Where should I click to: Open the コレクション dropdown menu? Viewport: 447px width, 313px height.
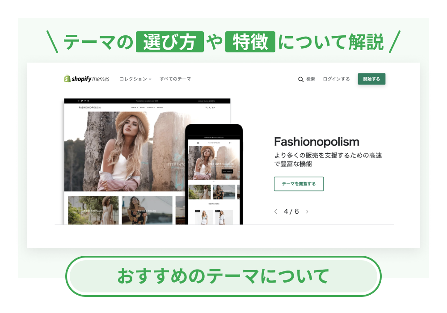pyautogui.click(x=135, y=79)
